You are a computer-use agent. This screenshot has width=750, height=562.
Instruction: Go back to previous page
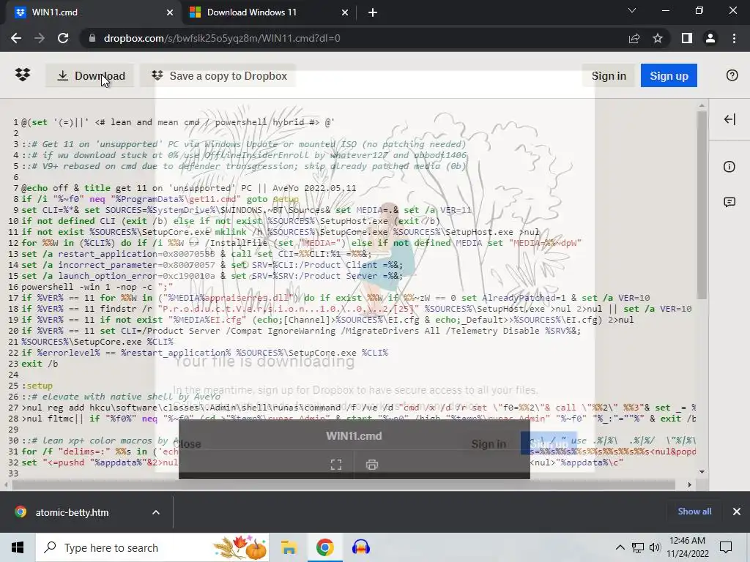coord(16,38)
